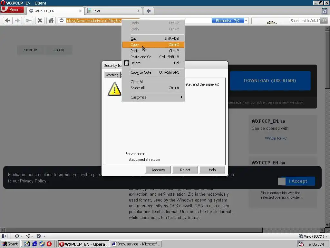Click the third quick launch icon
This screenshot has height=248, width=330.
(42, 244)
